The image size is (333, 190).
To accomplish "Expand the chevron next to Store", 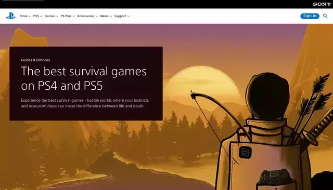I will click(30, 16).
